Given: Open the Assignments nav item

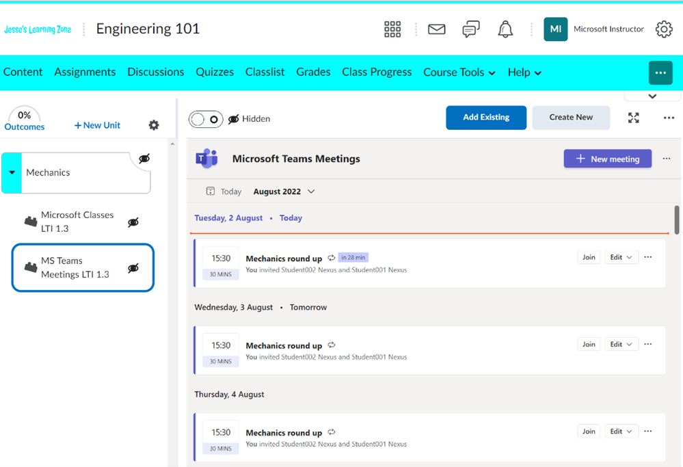Looking at the screenshot, I should pos(85,72).
